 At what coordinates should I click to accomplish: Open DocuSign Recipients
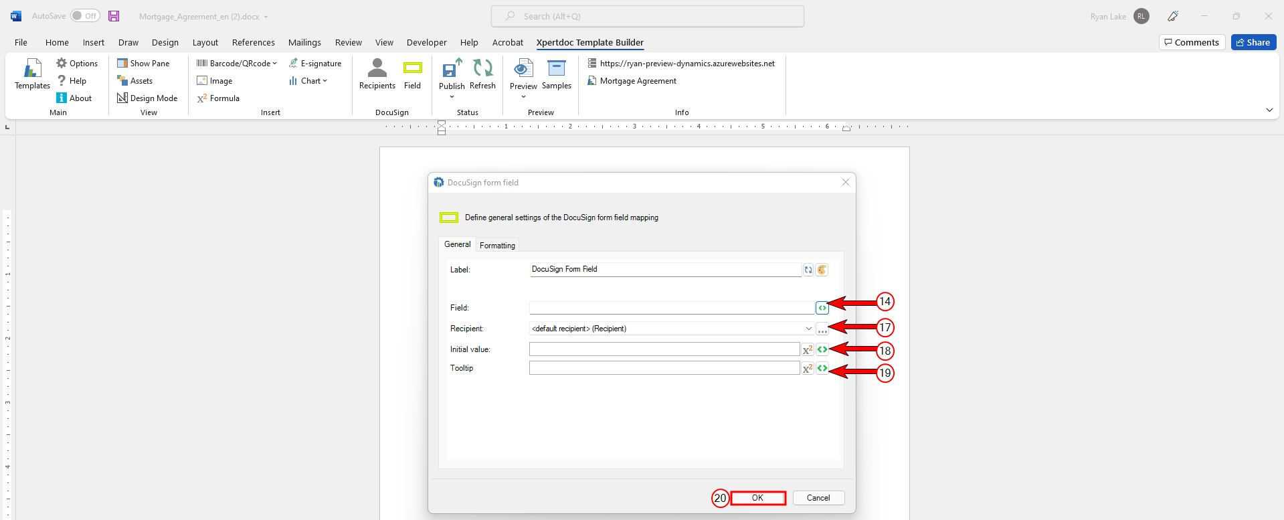(x=377, y=74)
